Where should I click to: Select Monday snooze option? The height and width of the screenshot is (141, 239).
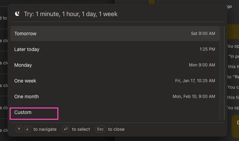pyautogui.click(x=115, y=65)
